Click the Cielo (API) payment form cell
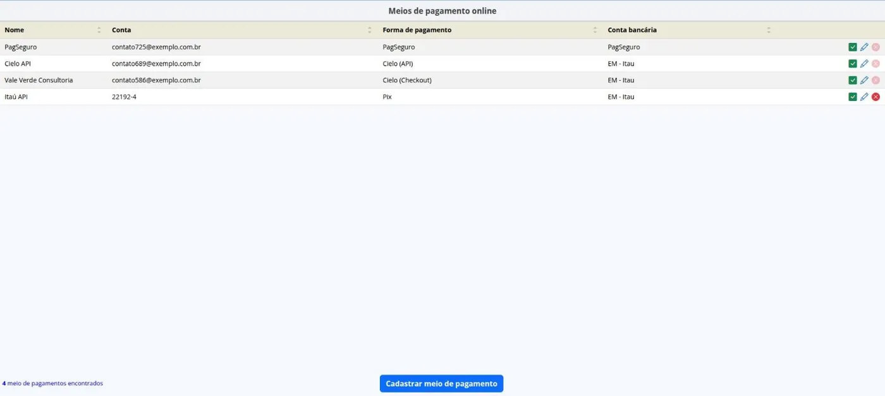The image size is (885, 396). [398, 63]
